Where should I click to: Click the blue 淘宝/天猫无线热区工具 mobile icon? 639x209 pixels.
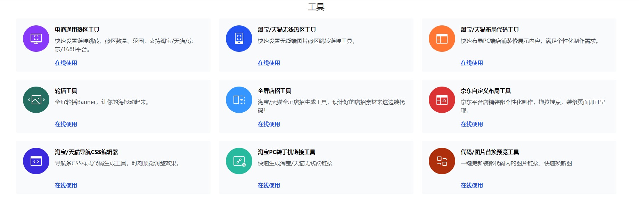coord(239,39)
